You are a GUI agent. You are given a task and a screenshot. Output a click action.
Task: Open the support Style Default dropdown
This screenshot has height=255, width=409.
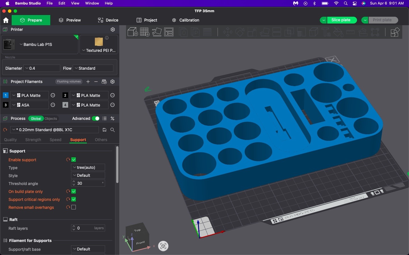click(88, 175)
